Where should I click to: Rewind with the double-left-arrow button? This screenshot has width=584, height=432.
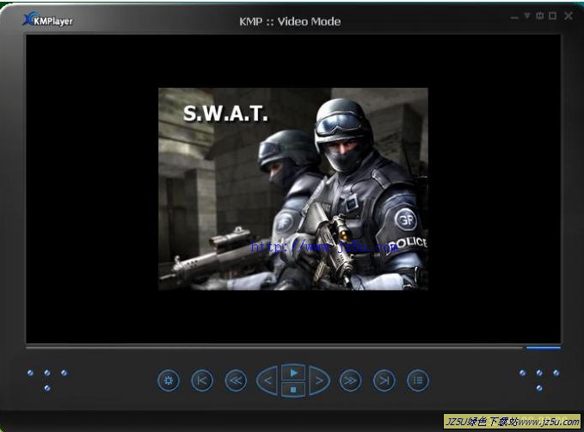pyautogui.click(x=236, y=380)
